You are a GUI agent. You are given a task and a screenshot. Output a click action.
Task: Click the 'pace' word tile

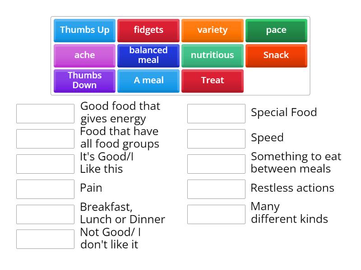point(276,30)
